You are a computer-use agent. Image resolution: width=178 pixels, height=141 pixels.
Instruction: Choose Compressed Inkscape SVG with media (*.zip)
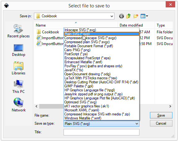pos(101,114)
